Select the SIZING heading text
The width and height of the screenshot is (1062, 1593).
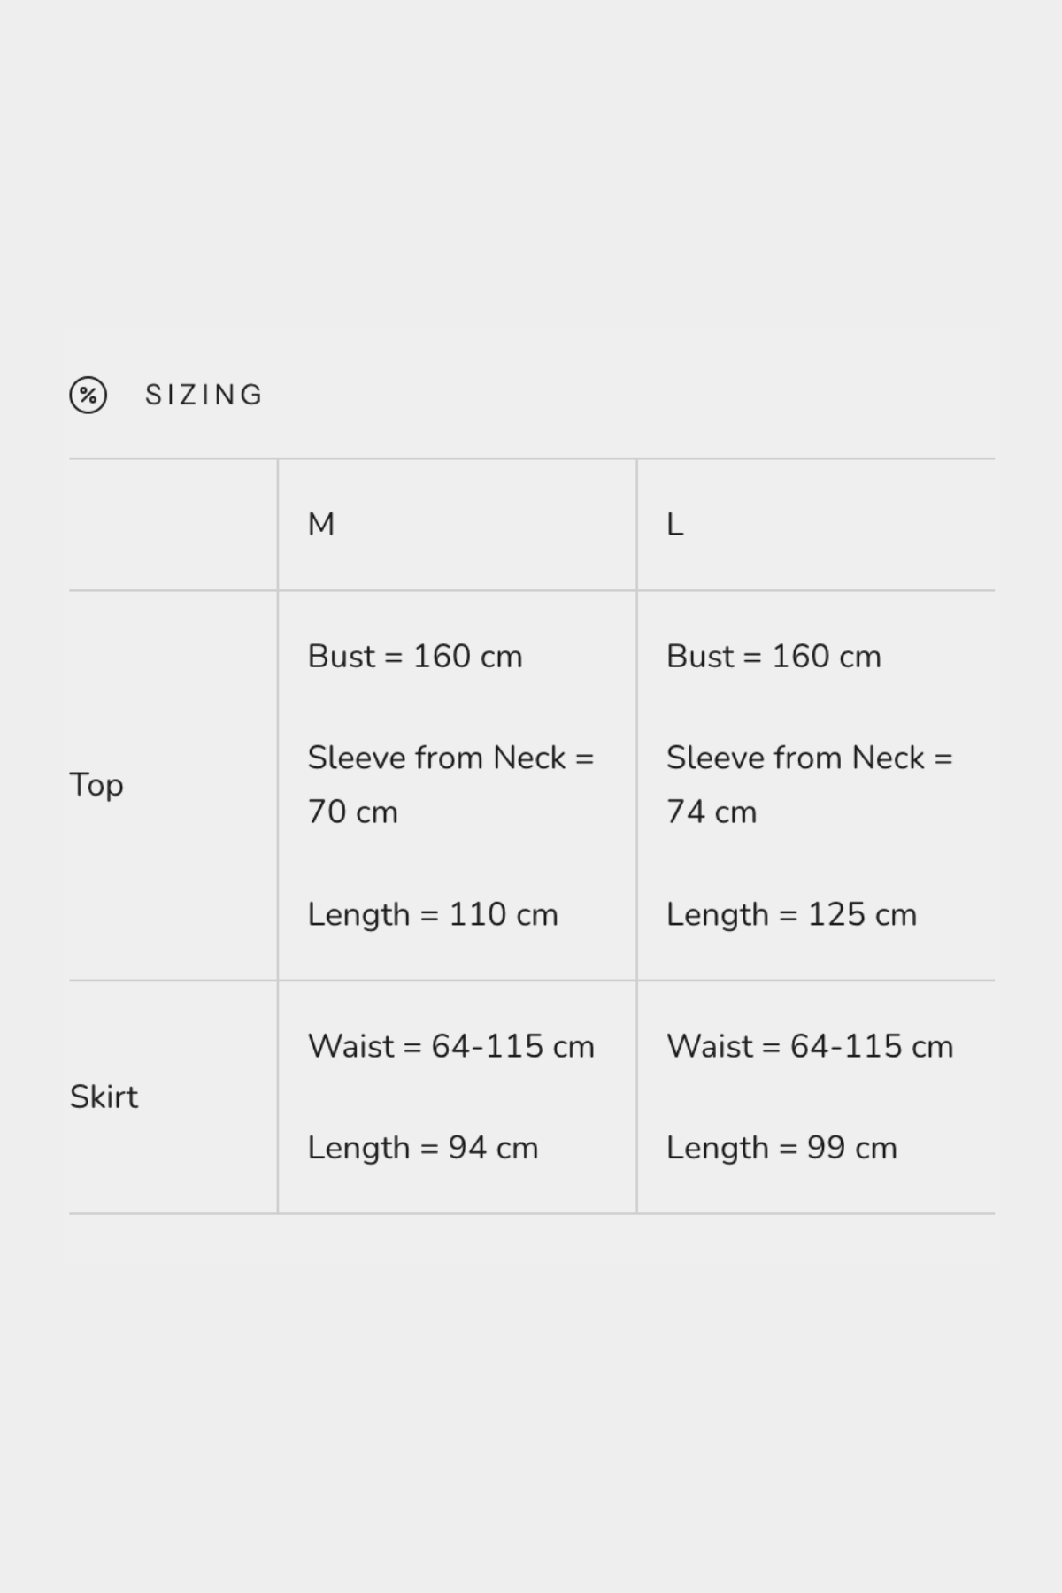[x=204, y=395]
